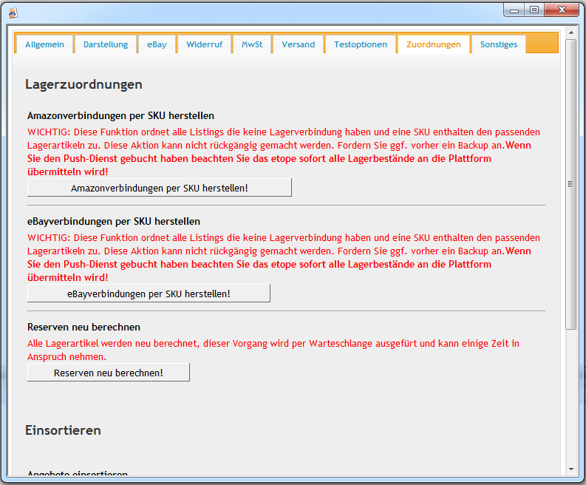
Task: Open the Sonstiges tab
Action: coord(499,44)
